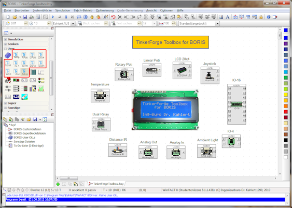Click the large letter A text tool icon
The height and width of the screenshot is (208, 292).
[x=227, y=17]
